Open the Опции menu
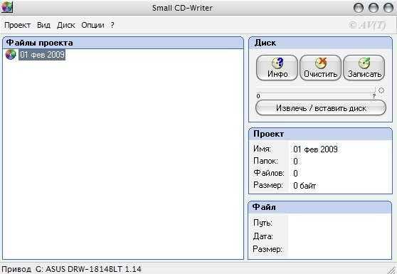This screenshot has width=397, height=274. (92, 25)
